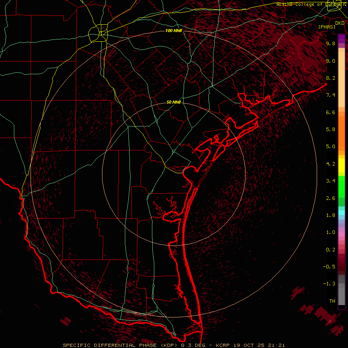Click the 0.2 value on the color scale
Screen dimensions: 348x348
(x=331, y=250)
